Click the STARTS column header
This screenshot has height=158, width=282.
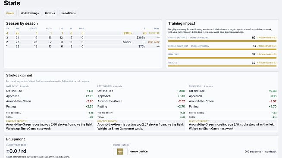pos(33,28)
